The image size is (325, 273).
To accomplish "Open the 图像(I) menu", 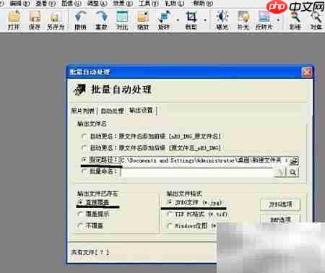I will (x=71, y=4).
